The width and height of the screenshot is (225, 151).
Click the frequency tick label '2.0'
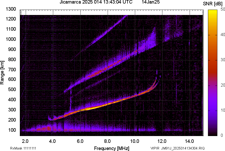coord(25,141)
